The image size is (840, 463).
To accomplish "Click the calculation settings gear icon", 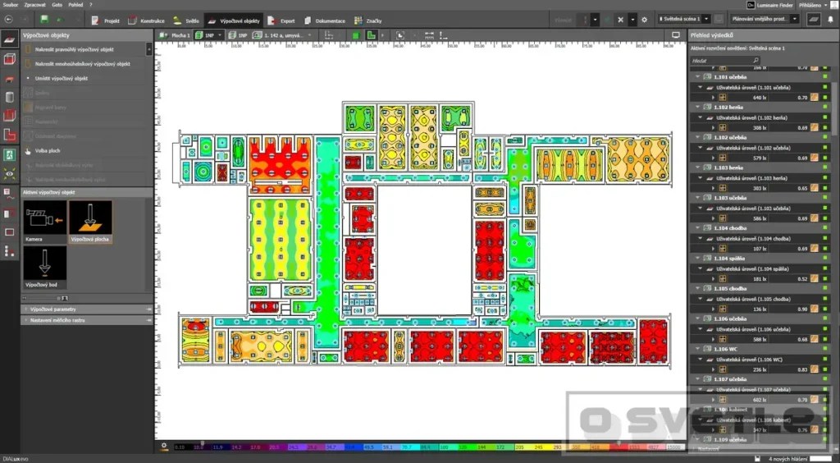I will pos(644,20).
